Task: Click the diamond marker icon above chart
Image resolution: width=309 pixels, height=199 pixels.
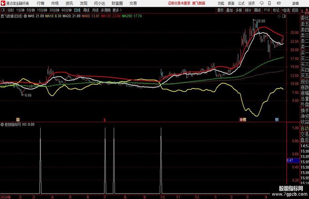Action: [279, 16]
